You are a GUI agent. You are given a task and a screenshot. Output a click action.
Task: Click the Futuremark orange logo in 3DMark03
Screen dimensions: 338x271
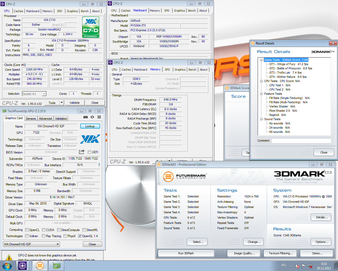pos(168,177)
